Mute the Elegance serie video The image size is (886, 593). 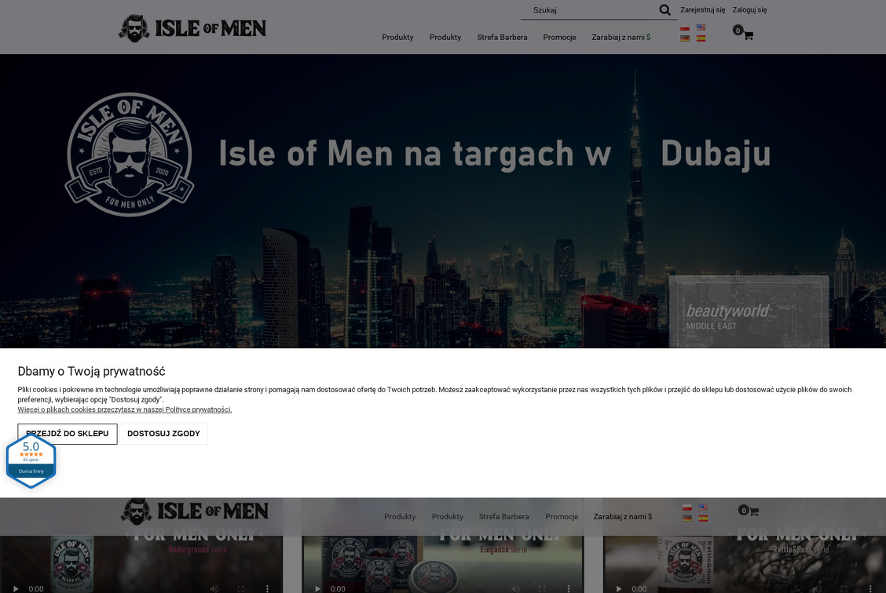(515, 588)
